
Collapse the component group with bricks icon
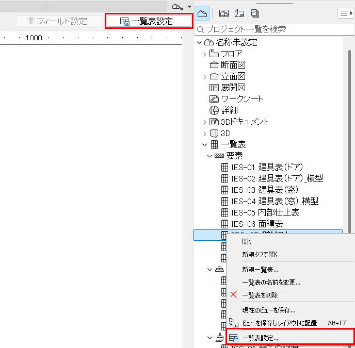[210, 270]
